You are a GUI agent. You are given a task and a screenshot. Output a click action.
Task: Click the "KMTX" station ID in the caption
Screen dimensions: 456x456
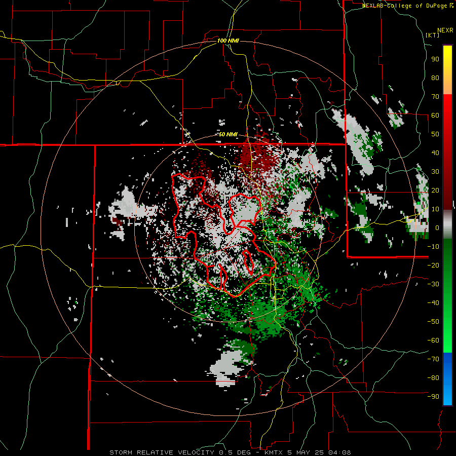[274, 452]
